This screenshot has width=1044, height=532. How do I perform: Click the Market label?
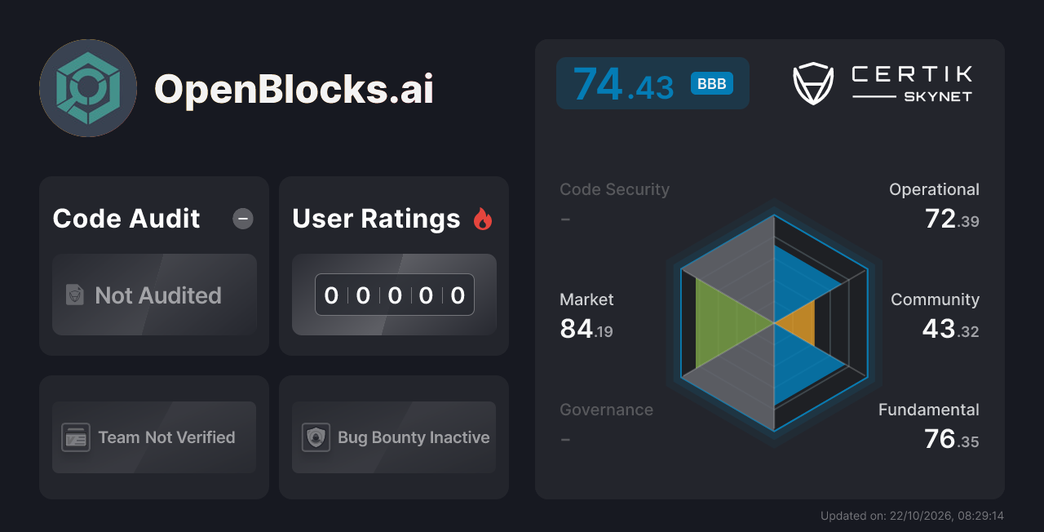(586, 299)
